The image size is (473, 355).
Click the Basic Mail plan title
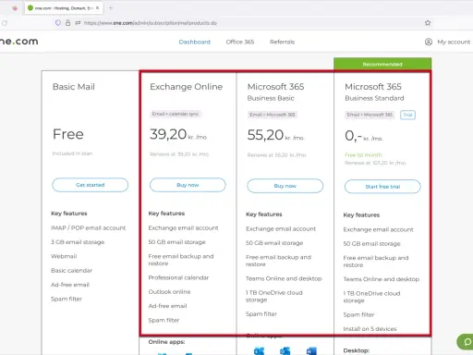pos(74,87)
